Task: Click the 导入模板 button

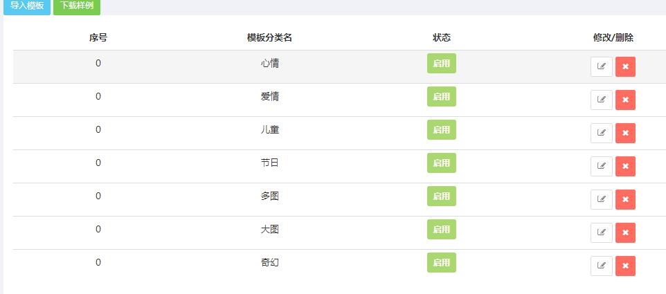Action: pos(27,7)
